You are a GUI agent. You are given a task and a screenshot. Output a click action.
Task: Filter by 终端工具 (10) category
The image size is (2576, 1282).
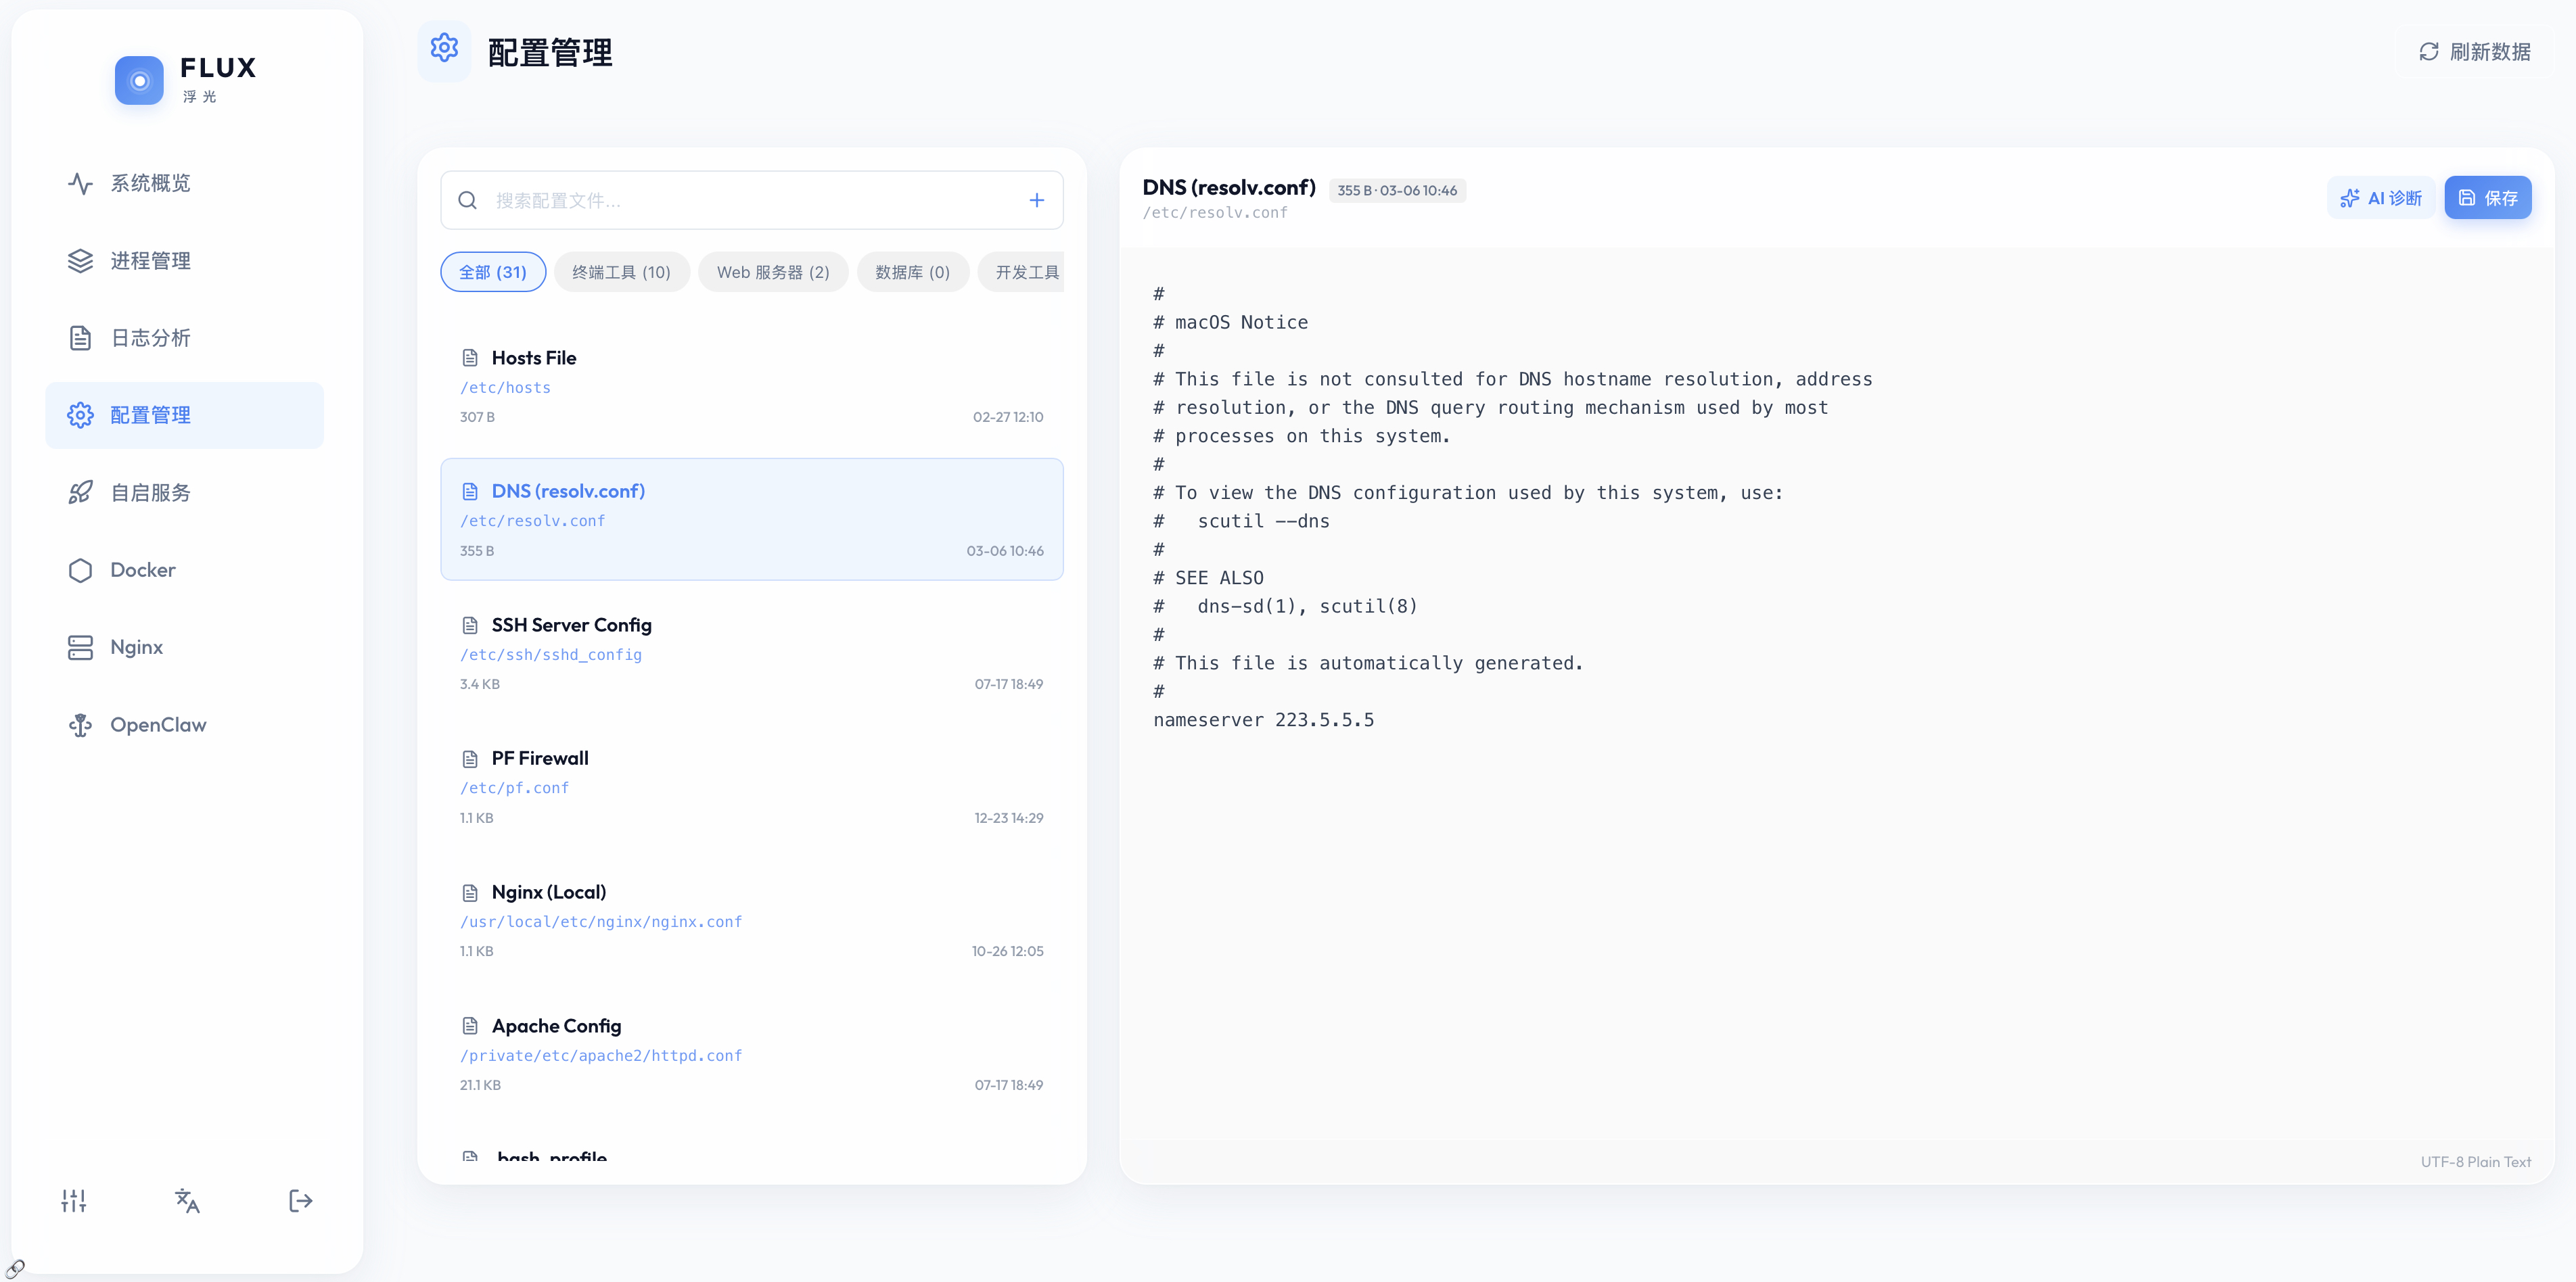pyautogui.click(x=621, y=270)
